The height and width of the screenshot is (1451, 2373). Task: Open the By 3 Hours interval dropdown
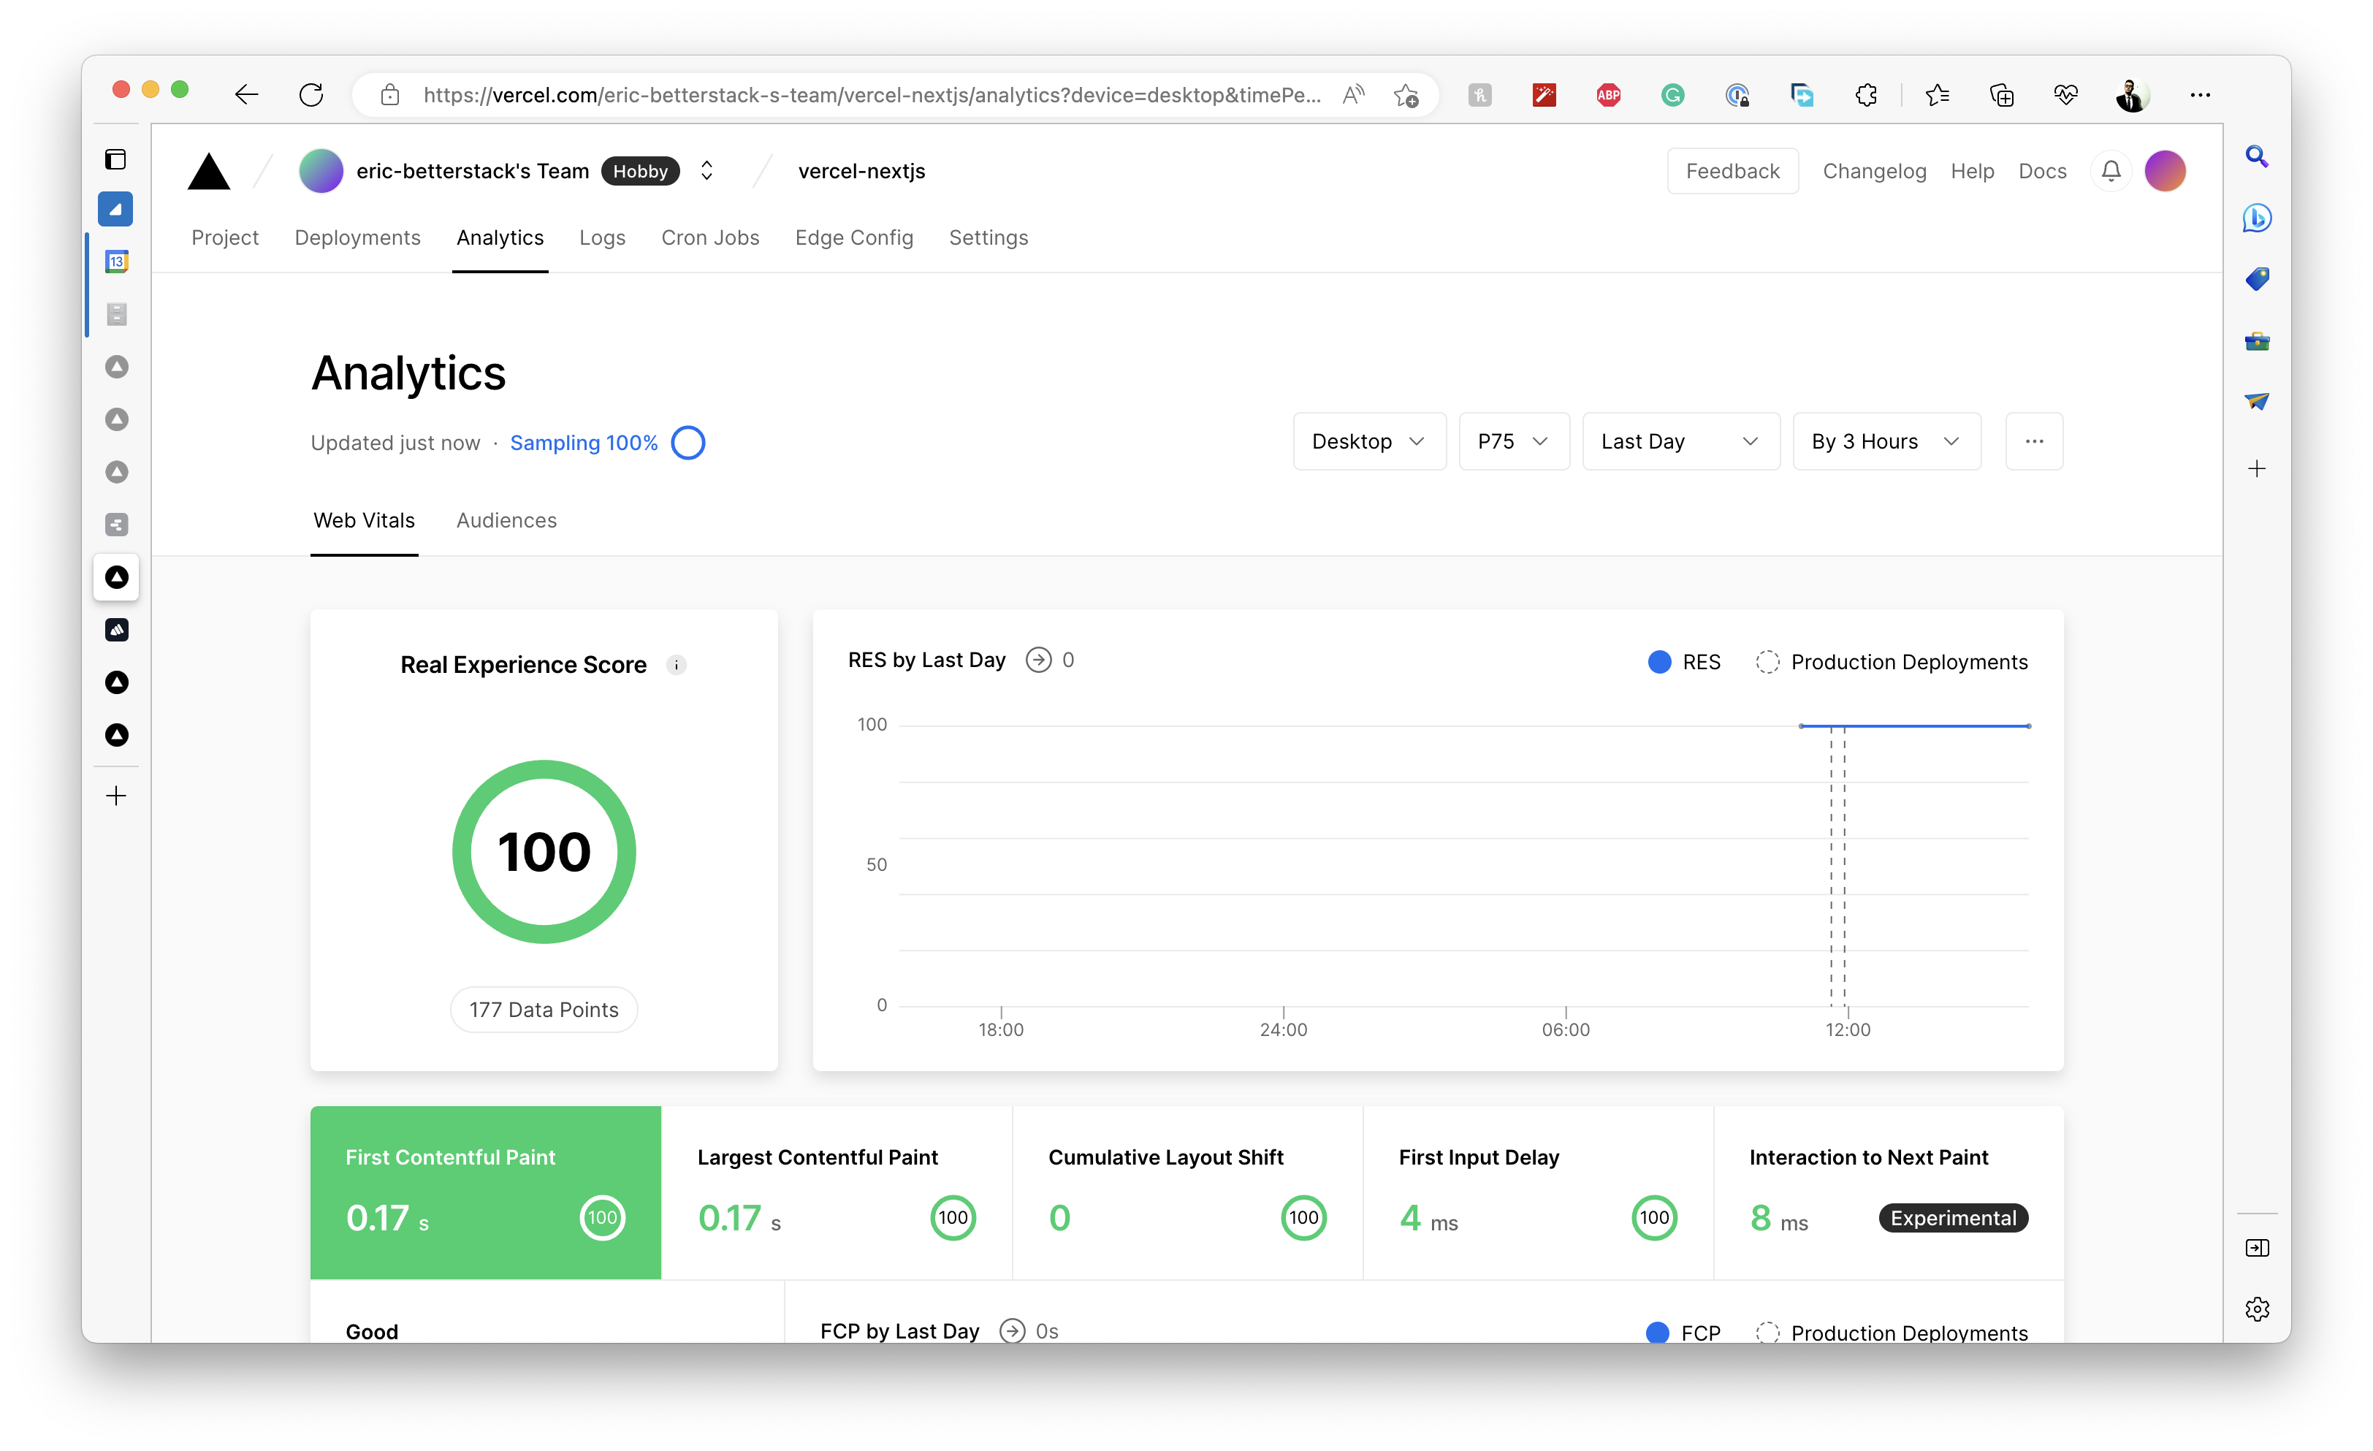[x=1886, y=441]
